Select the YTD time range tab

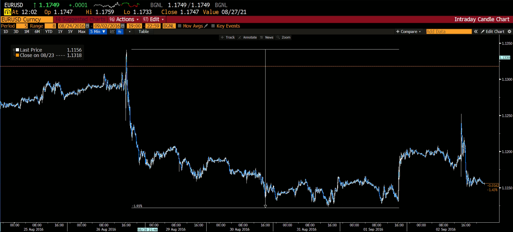point(49,32)
